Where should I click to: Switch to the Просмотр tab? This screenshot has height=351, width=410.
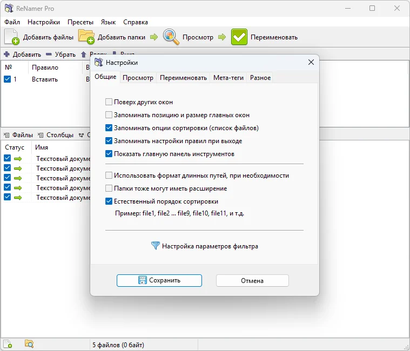pos(138,78)
